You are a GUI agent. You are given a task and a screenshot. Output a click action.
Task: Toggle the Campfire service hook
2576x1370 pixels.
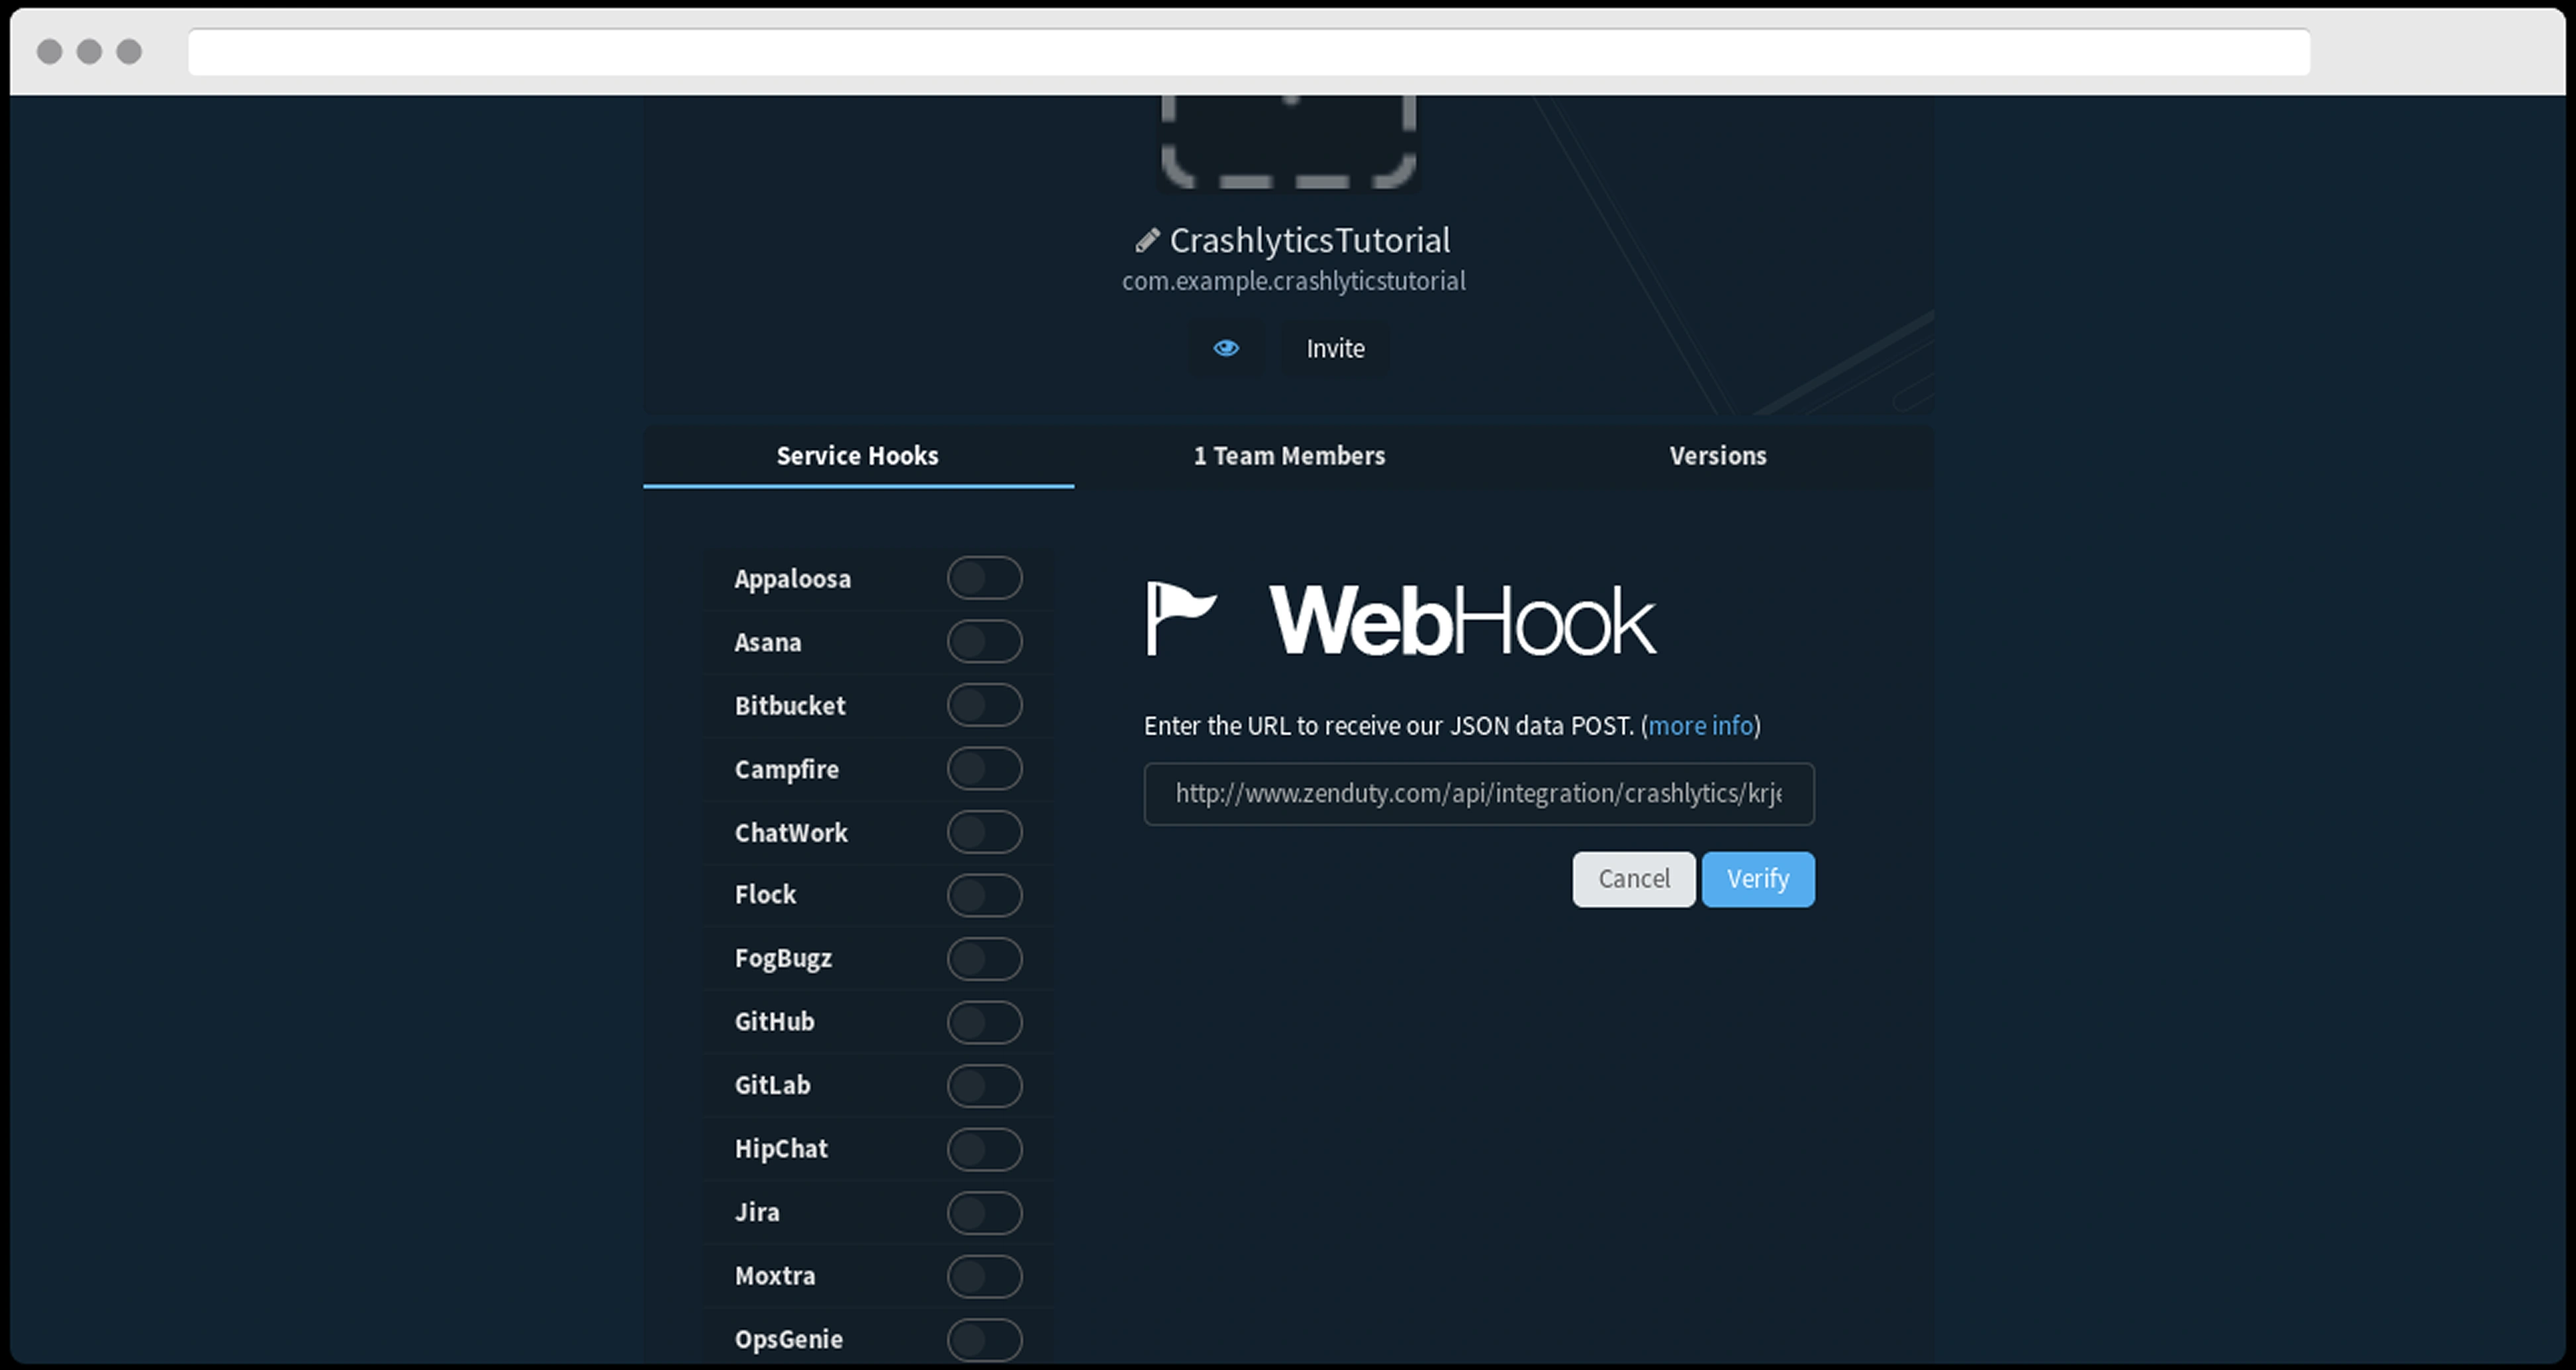[984, 769]
